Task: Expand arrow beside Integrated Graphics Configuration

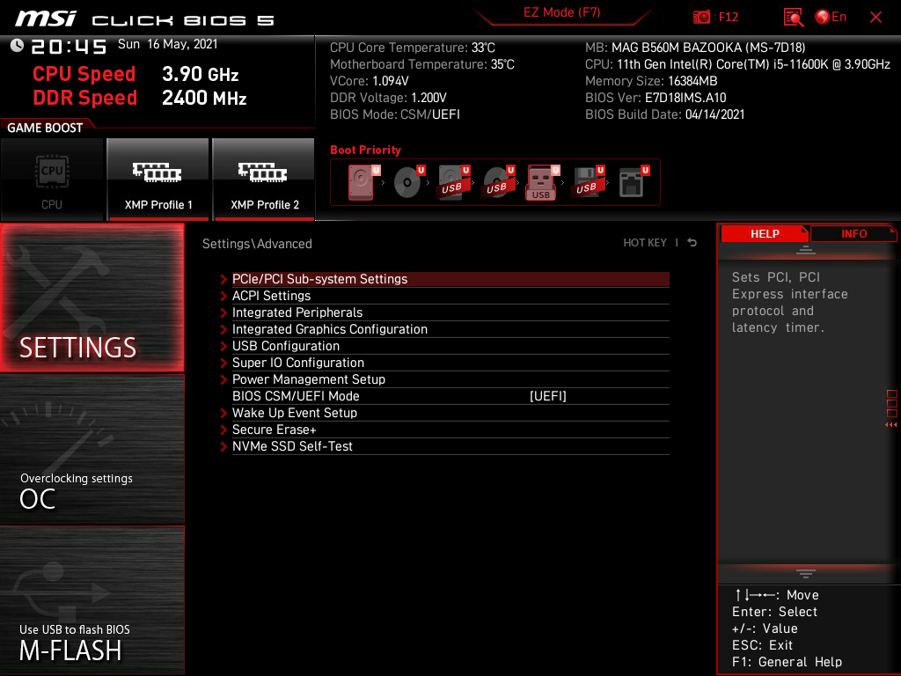Action: [223, 329]
